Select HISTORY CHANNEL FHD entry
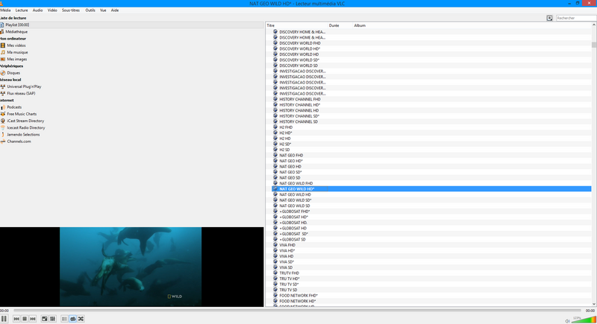This screenshot has height=324, width=597. click(x=300, y=99)
